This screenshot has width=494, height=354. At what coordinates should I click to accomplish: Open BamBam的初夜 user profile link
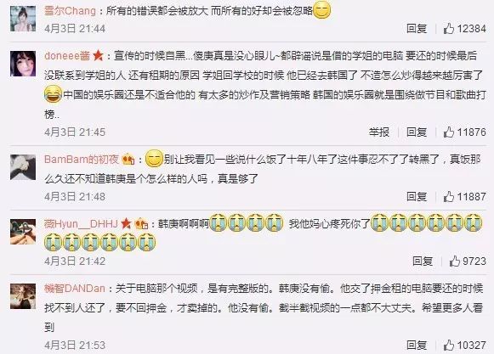click(82, 159)
